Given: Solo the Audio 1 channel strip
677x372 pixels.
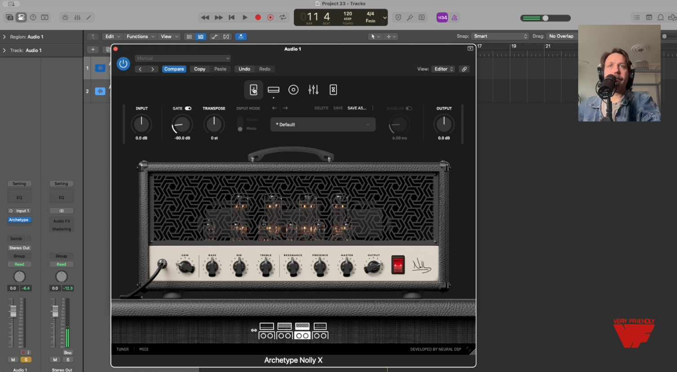Looking at the screenshot, I should (x=26, y=359).
